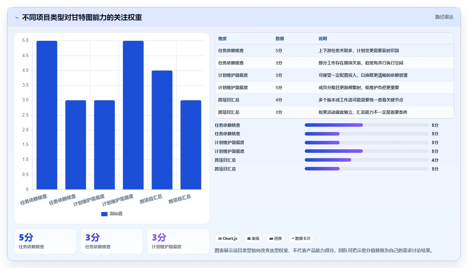The width and height of the screenshot is (468, 268).
Task: Click the 跨项目汇总 progress bar showing 3分
Action: click(367, 169)
